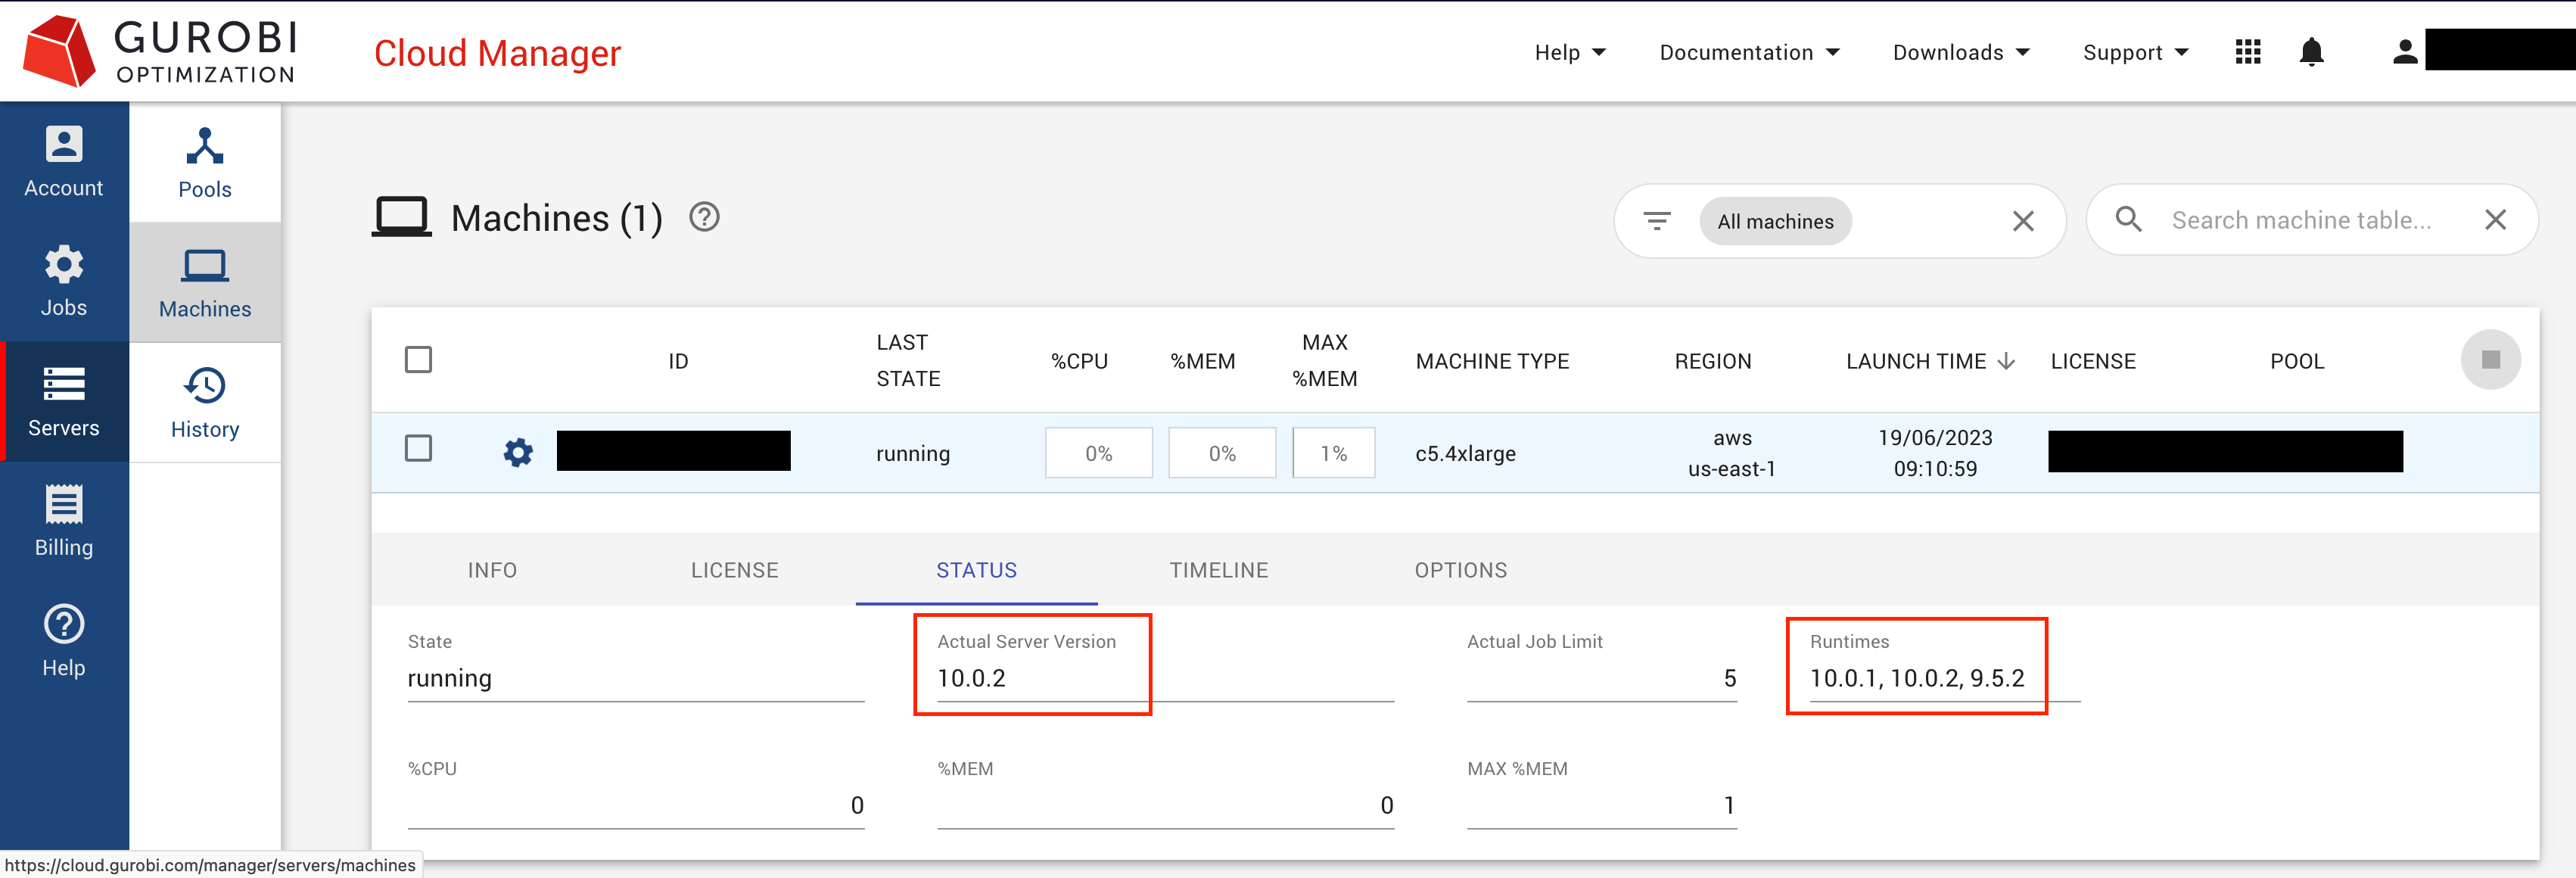The height and width of the screenshot is (878, 2576).
Task: Expand the Documentation dropdown menu
Action: [1748, 52]
